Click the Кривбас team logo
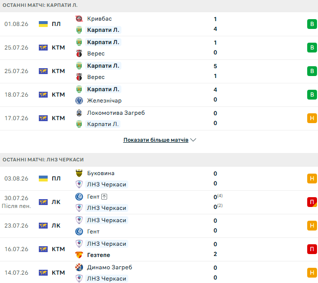The image size is (318, 283). pos(79,19)
